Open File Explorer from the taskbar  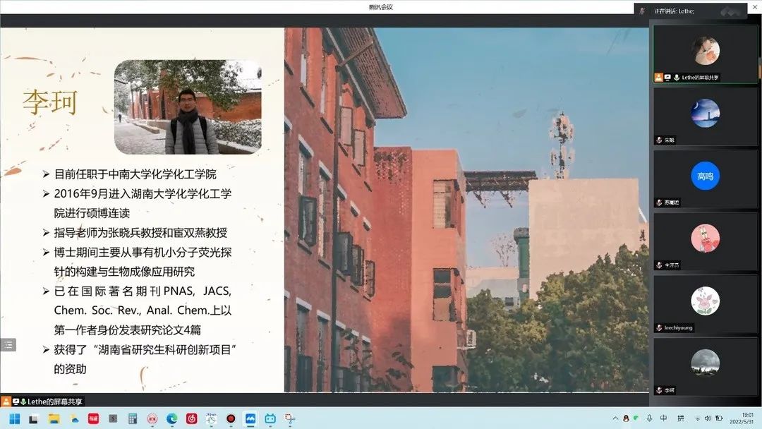54,418
